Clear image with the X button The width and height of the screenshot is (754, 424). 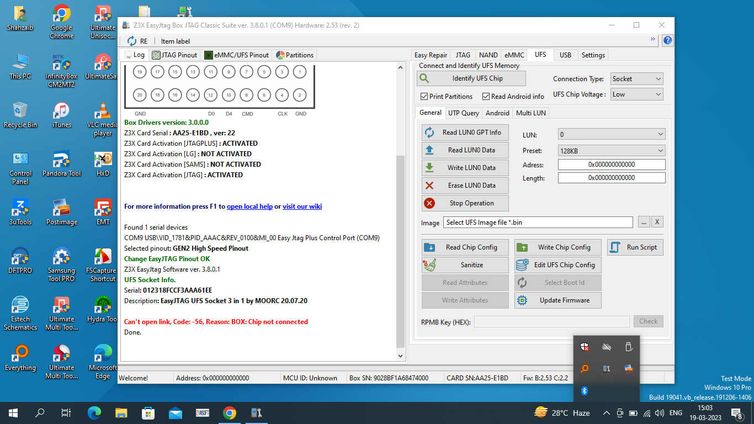click(x=657, y=222)
